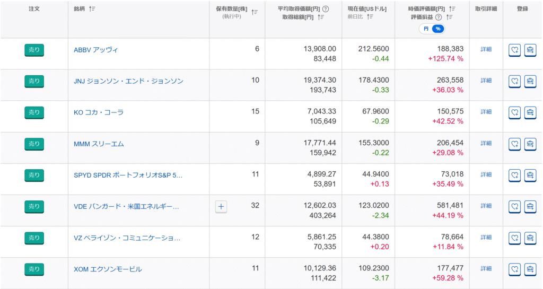Add MMM to favorites via heart icon

tap(514, 144)
